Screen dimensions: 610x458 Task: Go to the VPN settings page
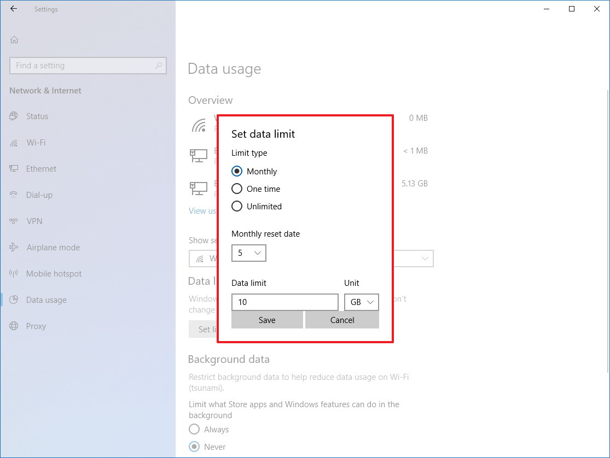tap(34, 221)
